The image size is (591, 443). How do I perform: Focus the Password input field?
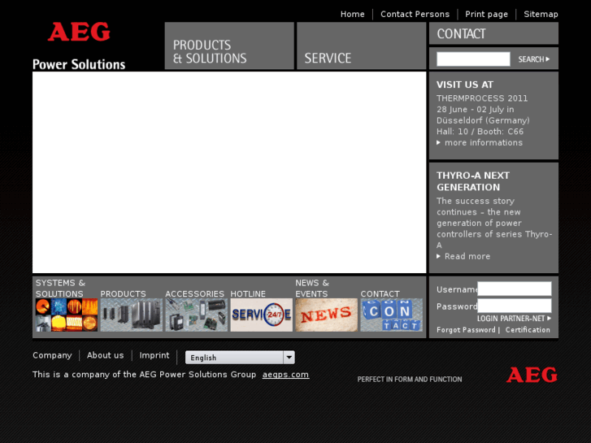click(x=515, y=306)
